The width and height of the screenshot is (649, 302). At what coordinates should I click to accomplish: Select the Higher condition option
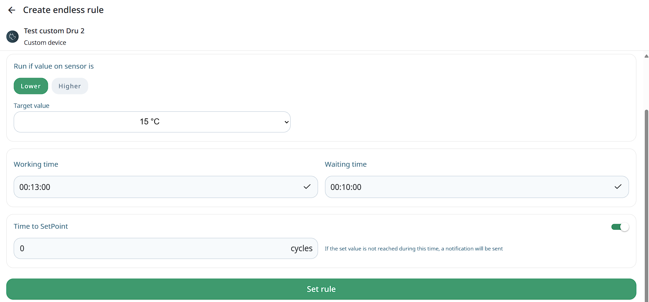pyautogui.click(x=70, y=86)
